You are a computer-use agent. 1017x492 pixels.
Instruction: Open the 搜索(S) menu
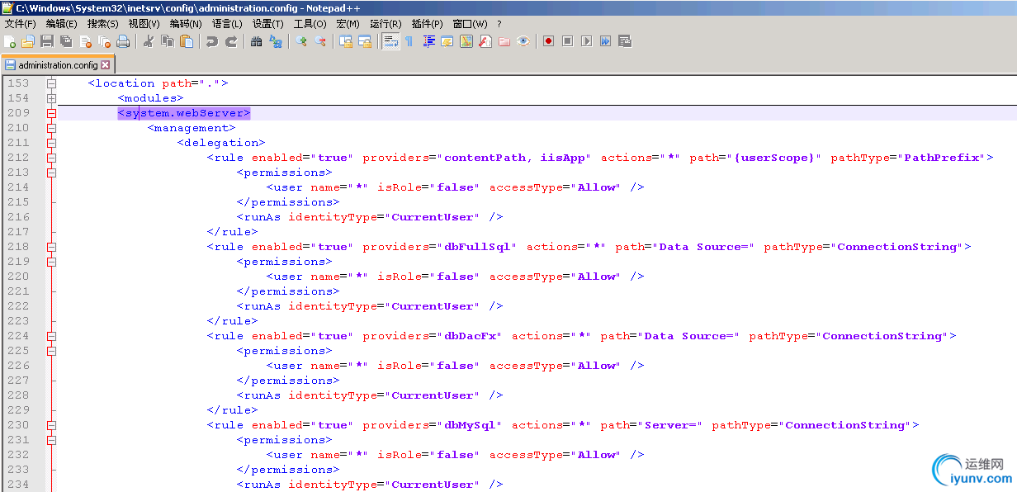pos(103,24)
